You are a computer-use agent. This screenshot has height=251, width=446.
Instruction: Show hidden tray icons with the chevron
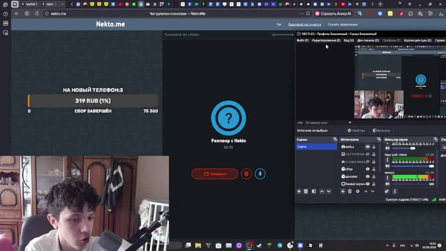387,246
